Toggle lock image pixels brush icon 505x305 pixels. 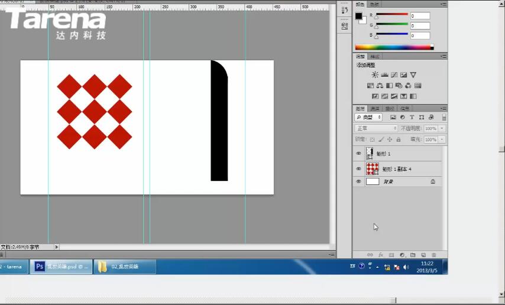[381, 139]
